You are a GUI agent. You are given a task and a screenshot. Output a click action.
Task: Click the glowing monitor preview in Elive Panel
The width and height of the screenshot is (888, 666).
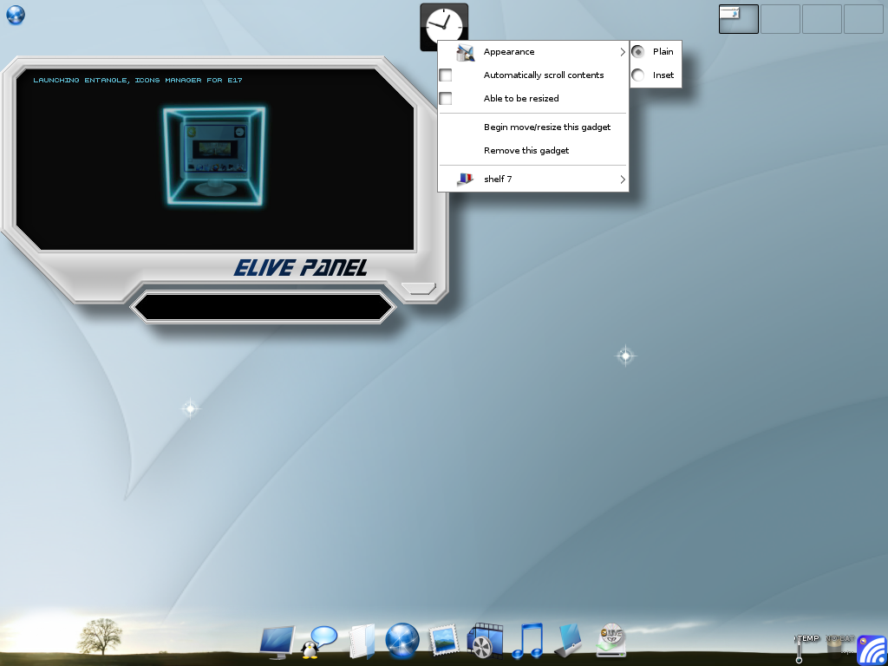(214, 156)
